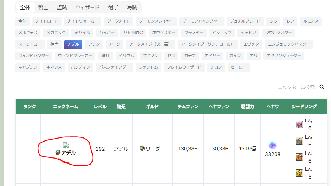Pick the レン job filter
This screenshot has height=186, width=331.
[290, 21]
